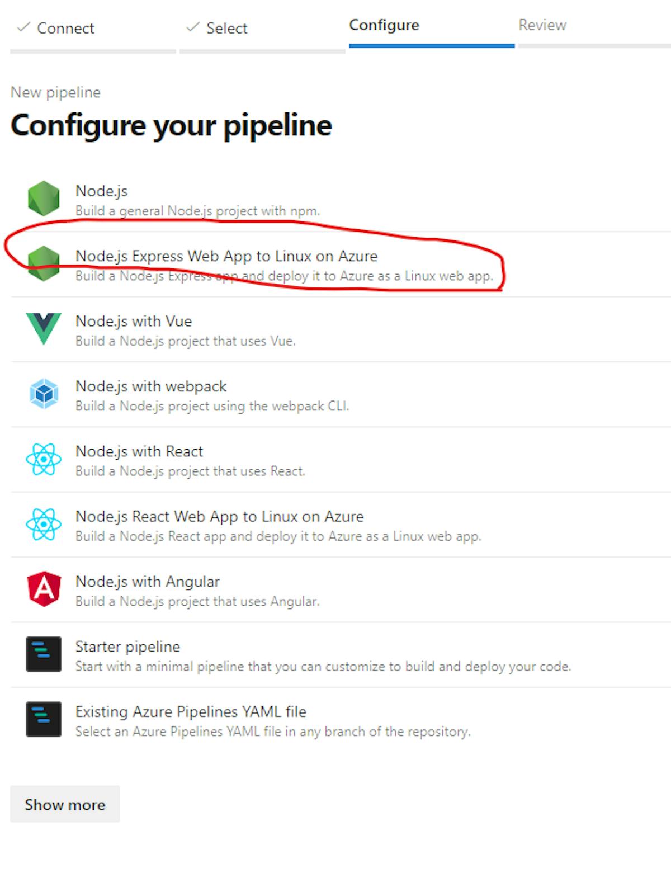Click the React icon for Node.js with React
Screen dimensions: 671x873
pyautogui.click(x=44, y=459)
